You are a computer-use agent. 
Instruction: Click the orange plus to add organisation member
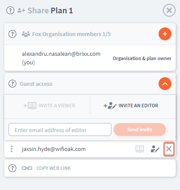pos(165,34)
